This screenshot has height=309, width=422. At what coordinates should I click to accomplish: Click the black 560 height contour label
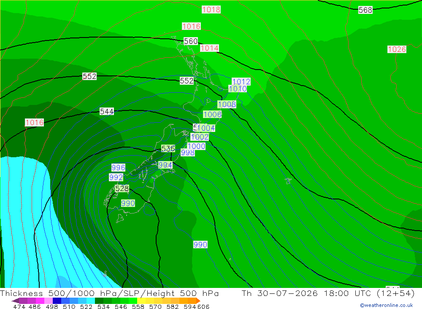click(191, 41)
